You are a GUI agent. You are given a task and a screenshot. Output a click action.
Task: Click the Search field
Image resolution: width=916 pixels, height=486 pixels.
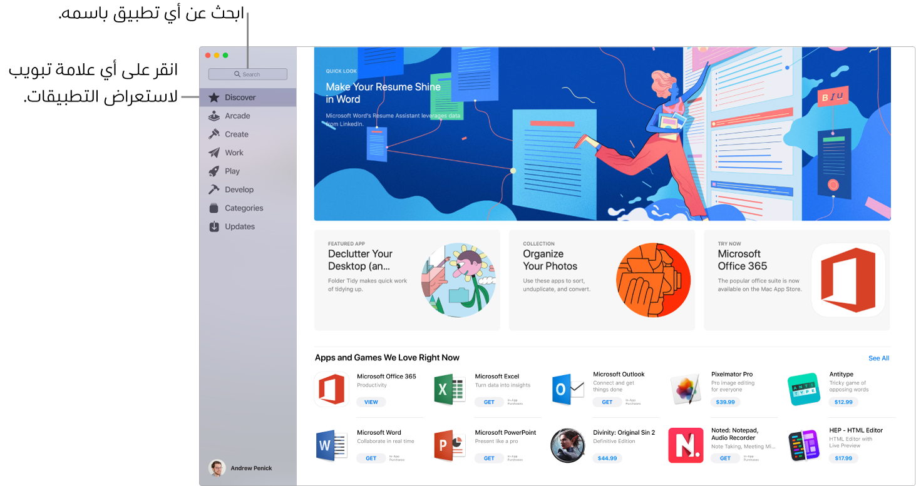click(248, 74)
